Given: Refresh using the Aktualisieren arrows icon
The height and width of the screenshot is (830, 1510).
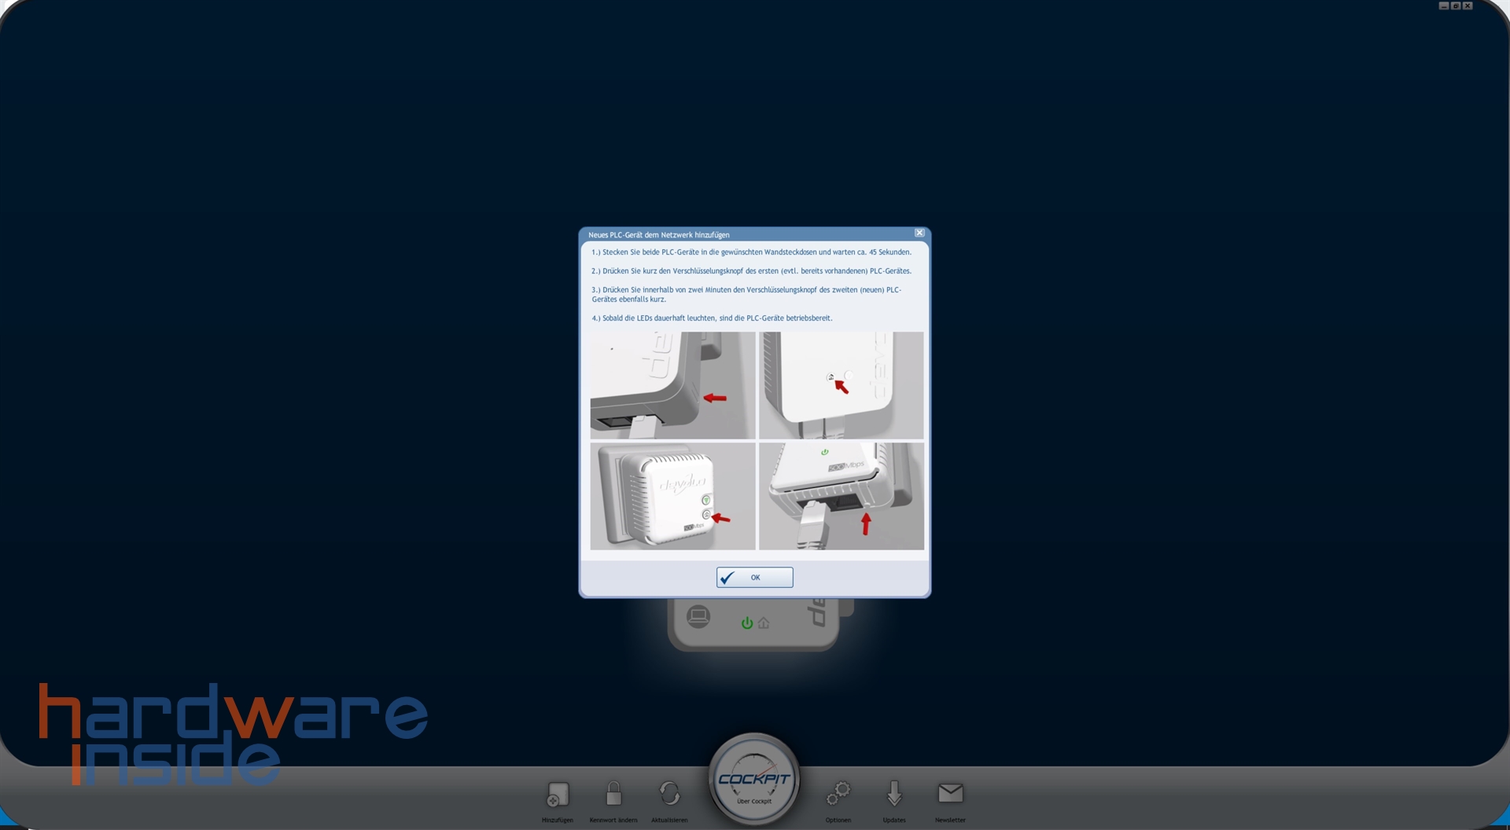Looking at the screenshot, I should click(669, 794).
